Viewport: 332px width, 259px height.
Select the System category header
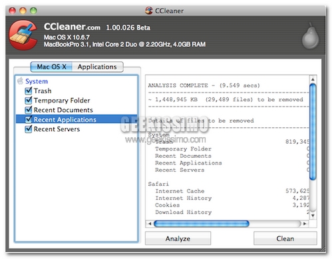[x=37, y=81]
